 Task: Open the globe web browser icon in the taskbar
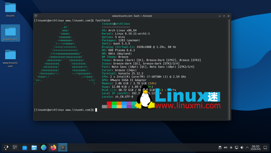(x=43, y=147)
